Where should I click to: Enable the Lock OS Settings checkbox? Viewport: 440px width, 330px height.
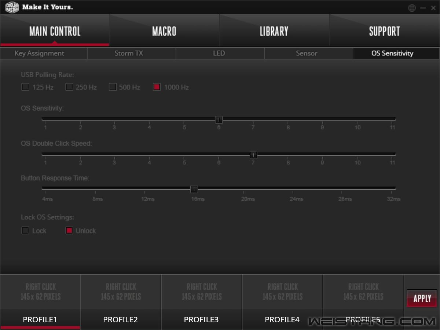tap(25, 231)
